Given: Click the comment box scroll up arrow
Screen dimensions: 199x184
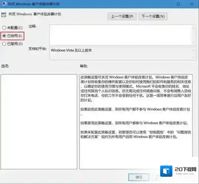Looking at the screenshot, I should pyautogui.click(x=193, y=28).
